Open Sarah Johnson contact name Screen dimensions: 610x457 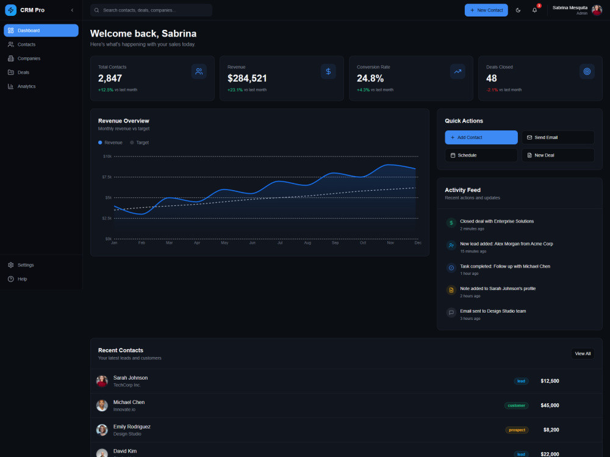tap(131, 378)
